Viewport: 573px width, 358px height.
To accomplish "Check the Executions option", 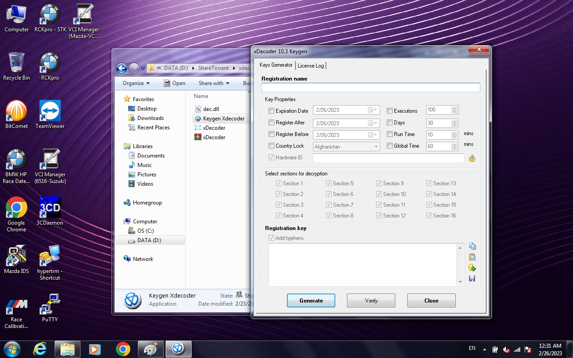I will [x=389, y=111].
